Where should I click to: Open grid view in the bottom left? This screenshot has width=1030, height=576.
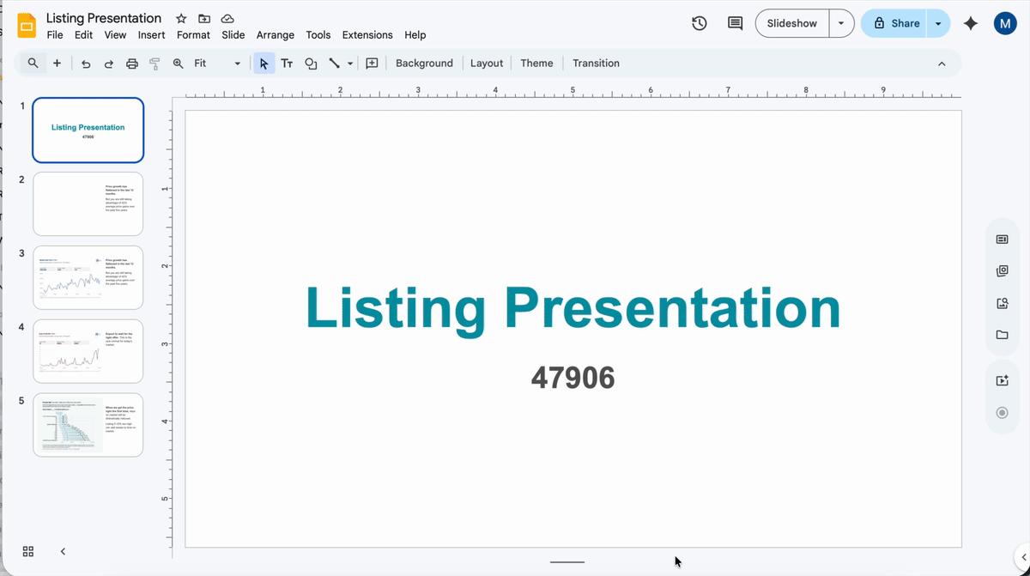point(27,551)
